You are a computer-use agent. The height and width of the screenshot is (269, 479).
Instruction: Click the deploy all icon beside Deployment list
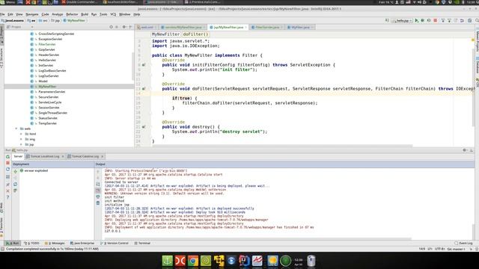tap(15, 172)
